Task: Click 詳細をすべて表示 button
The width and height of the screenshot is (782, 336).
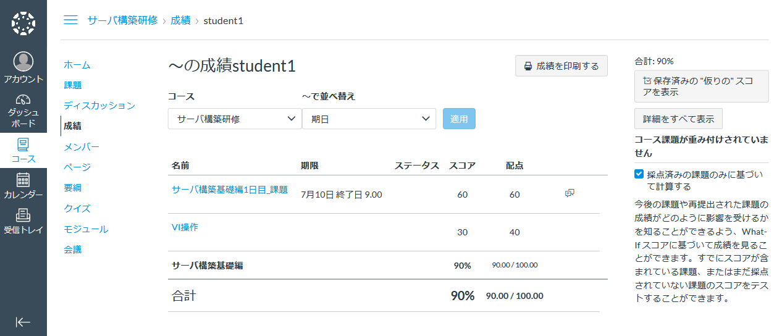Action: tap(678, 119)
